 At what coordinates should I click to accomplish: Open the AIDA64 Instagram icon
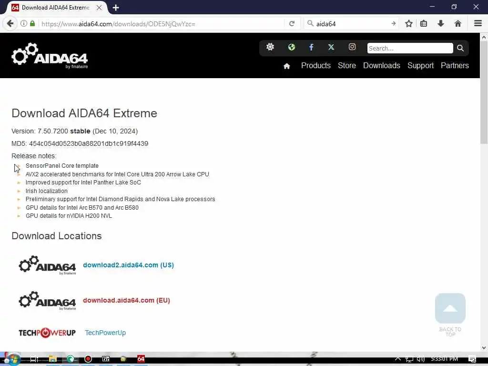tap(352, 47)
